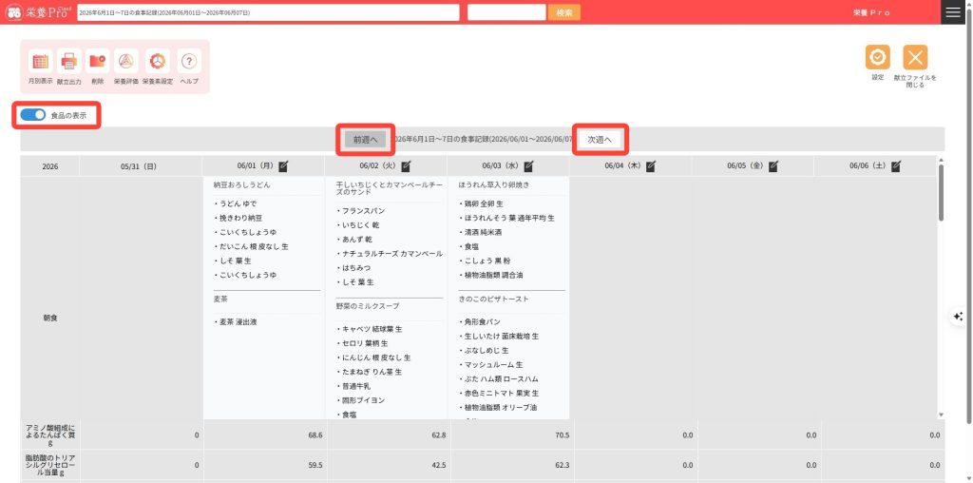Click the 05/31 (日) column header
Viewport: 973px width, 483px height.
pyautogui.click(x=139, y=166)
